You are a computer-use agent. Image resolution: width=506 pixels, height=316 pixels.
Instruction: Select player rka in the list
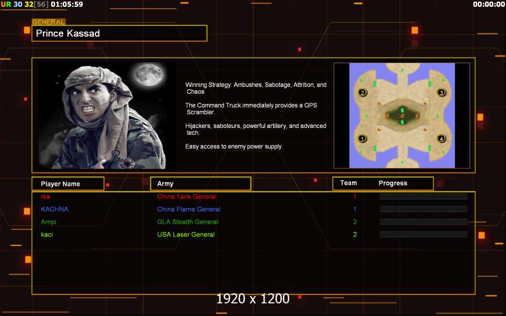point(45,196)
